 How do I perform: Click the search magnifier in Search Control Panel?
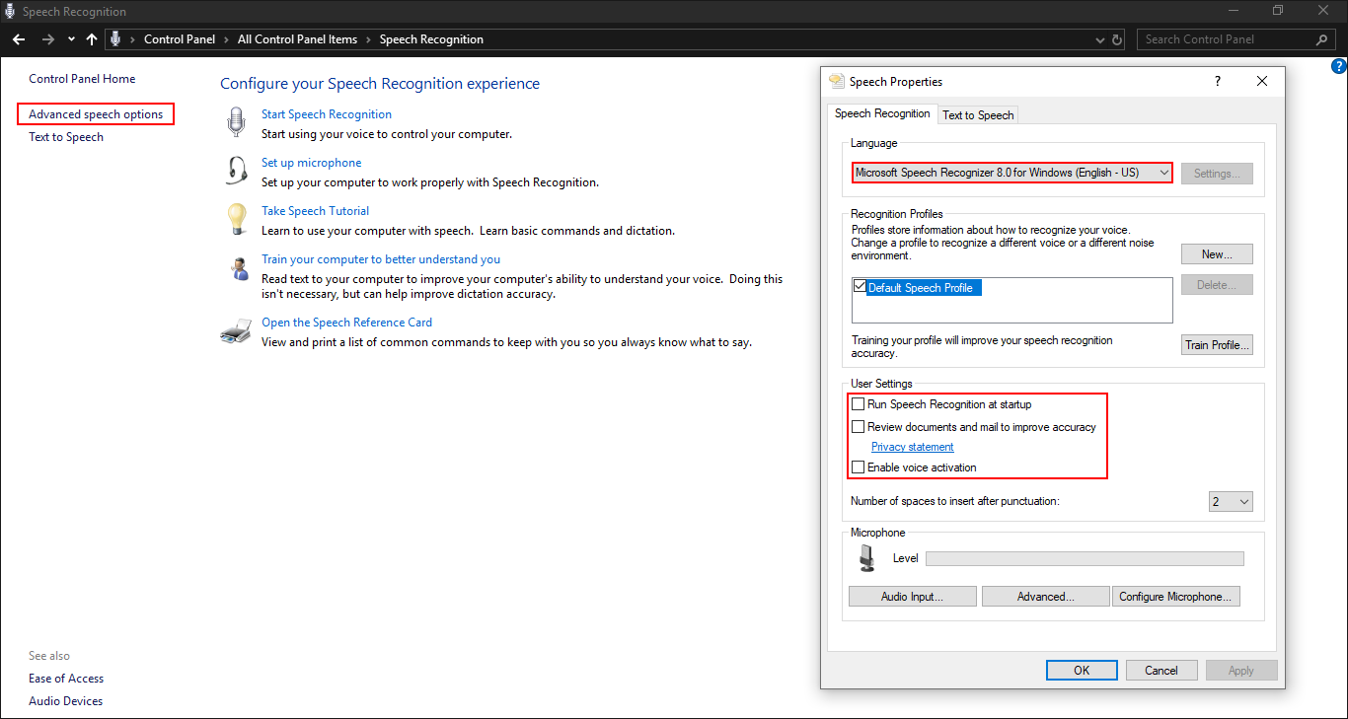coord(1322,39)
